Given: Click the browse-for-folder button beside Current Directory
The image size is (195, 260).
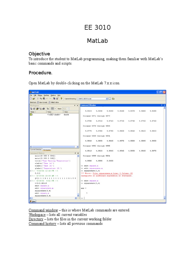Looking at the screenshot, I should (110, 99).
